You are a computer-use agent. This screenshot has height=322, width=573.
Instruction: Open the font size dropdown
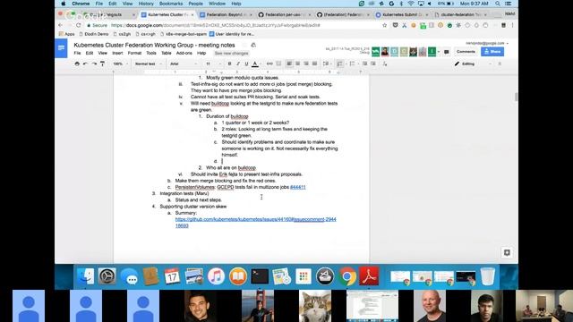point(213,64)
